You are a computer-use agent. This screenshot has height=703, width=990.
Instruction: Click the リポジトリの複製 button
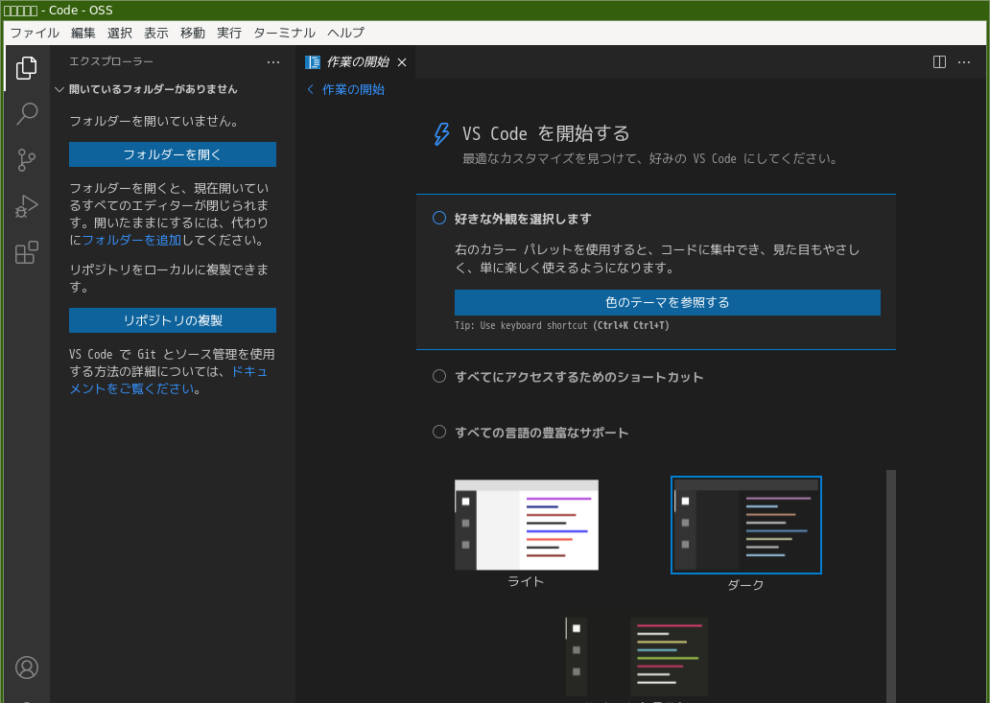click(173, 320)
